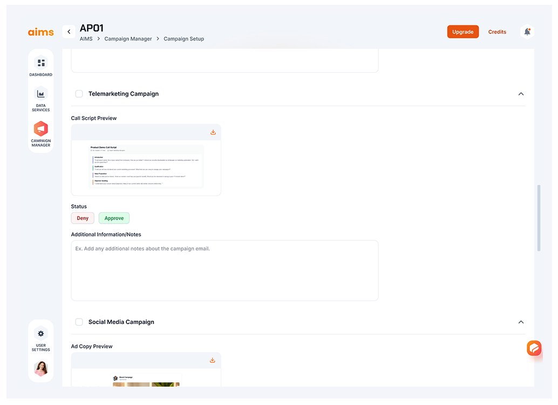Viewport: 558px width, 405px height.
Task: Go to Data Services in the sidebar
Action: click(x=41, y=94)
